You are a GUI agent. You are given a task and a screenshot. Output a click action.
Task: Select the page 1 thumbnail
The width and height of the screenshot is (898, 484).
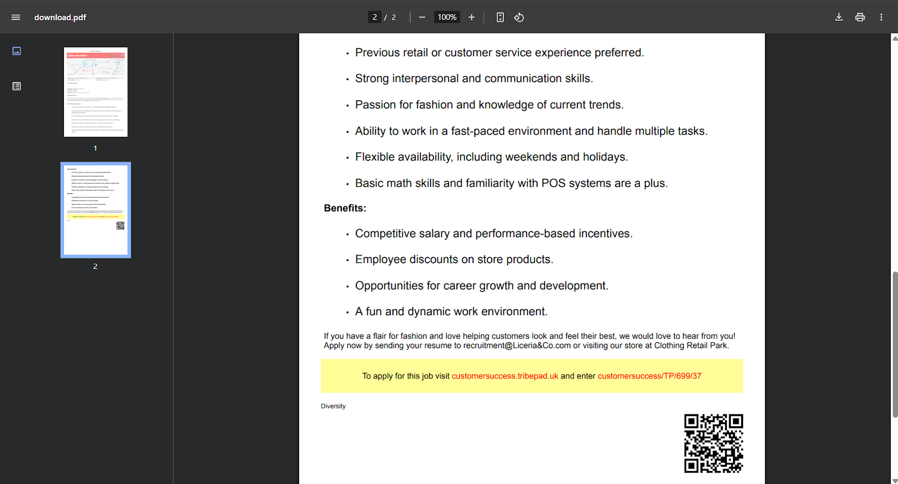pos(95,92)
